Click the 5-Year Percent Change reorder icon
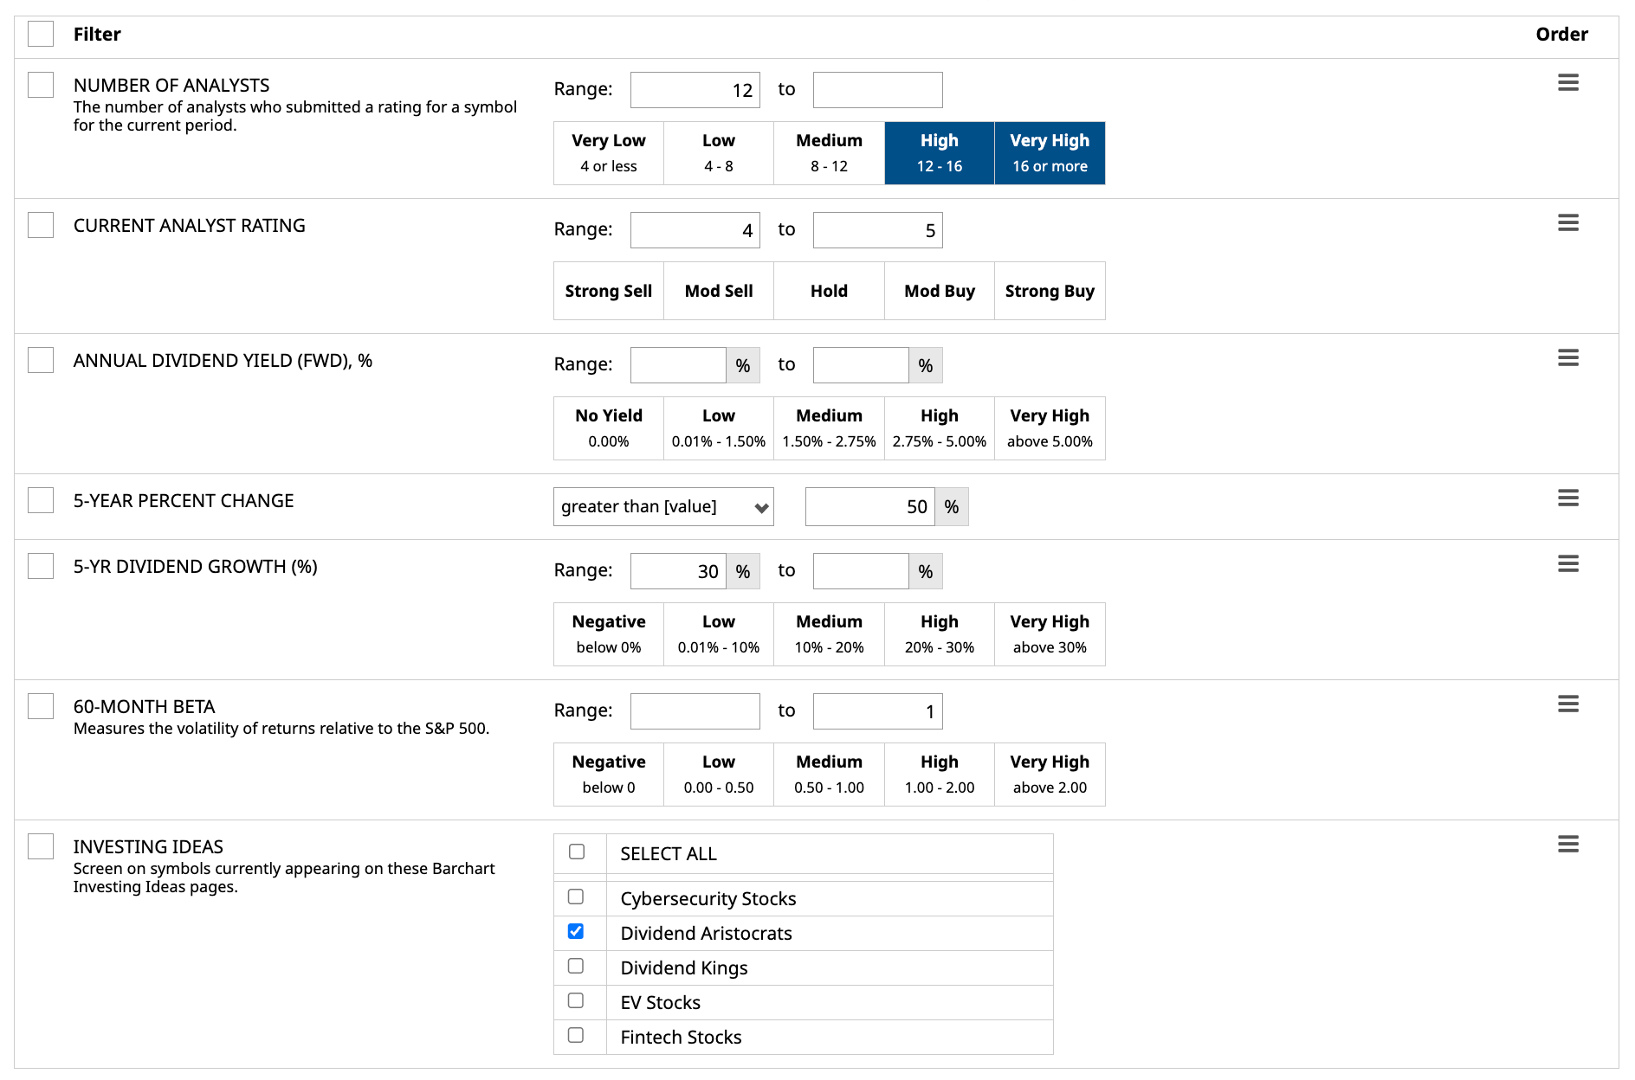 point(1567,498)
